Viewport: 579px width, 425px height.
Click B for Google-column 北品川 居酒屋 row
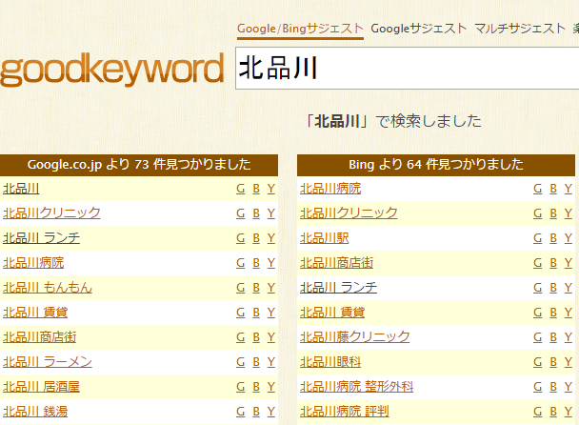[256, 387]
